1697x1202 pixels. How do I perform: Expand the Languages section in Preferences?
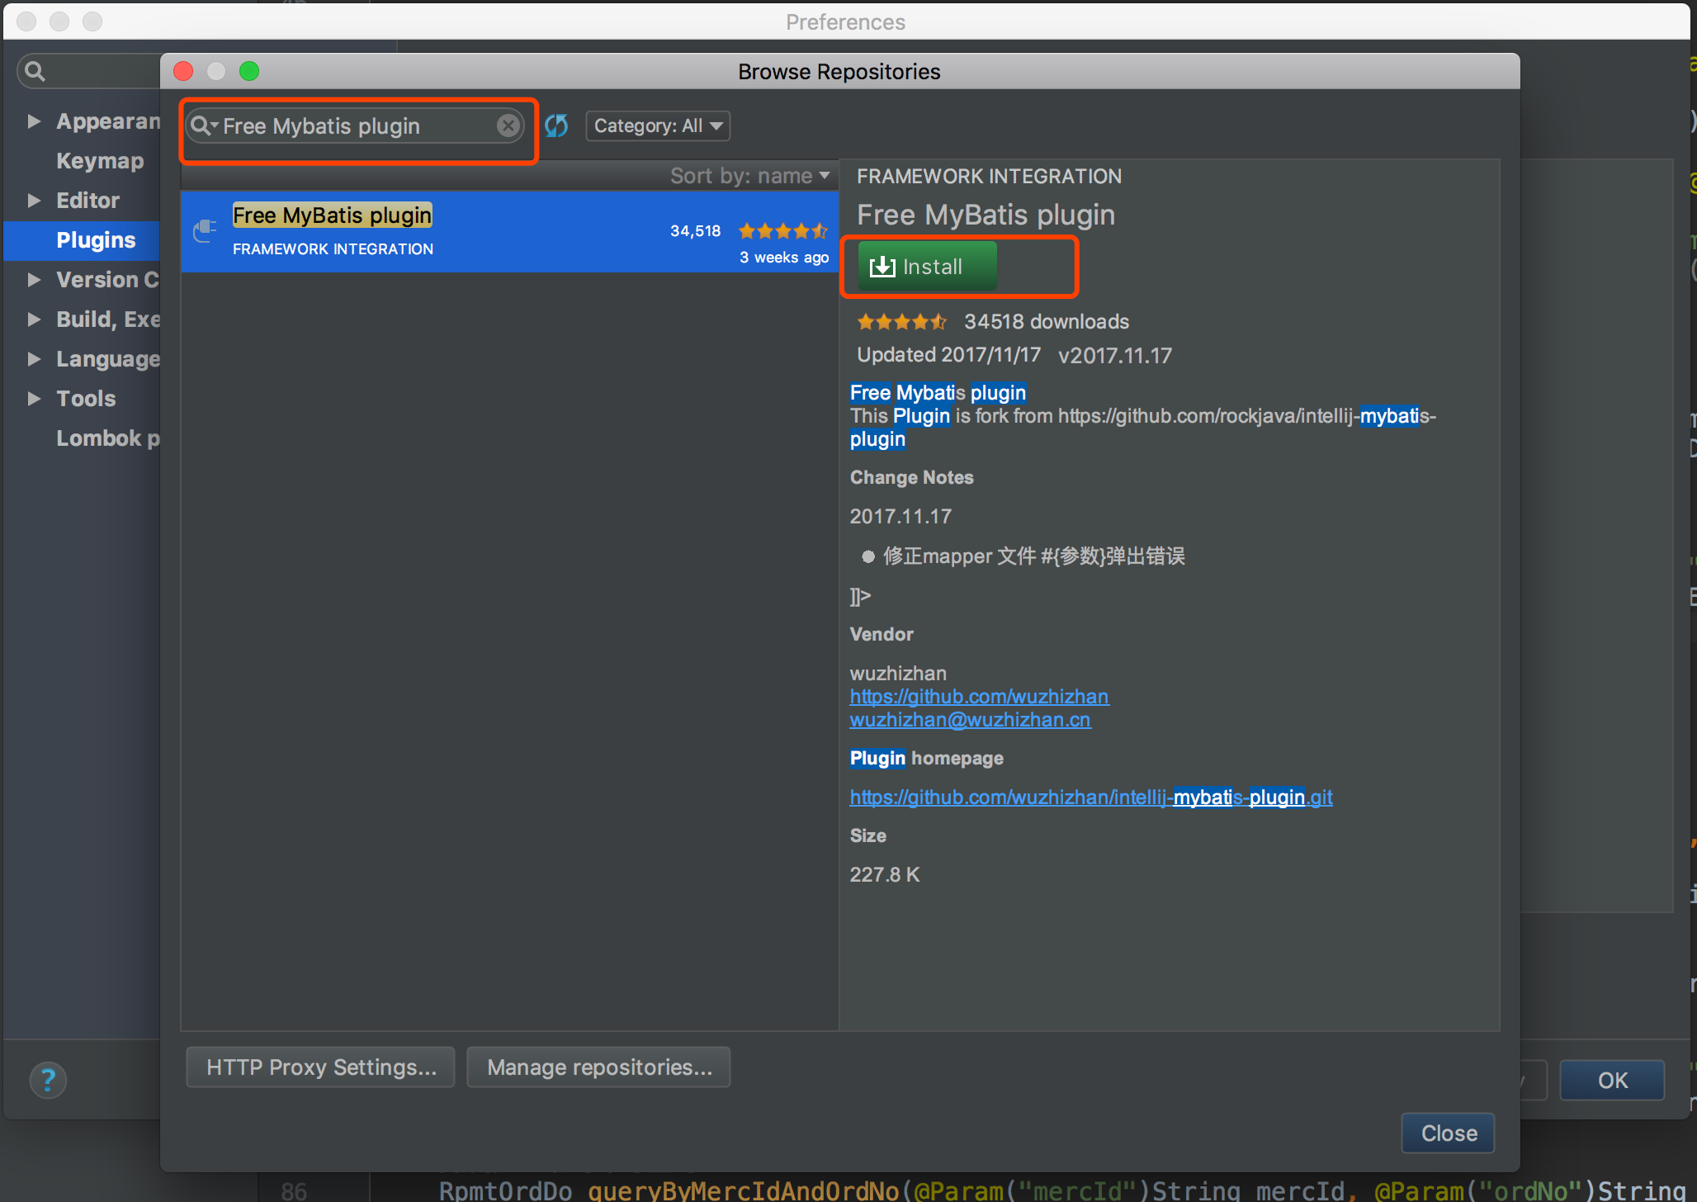point(34,359)
